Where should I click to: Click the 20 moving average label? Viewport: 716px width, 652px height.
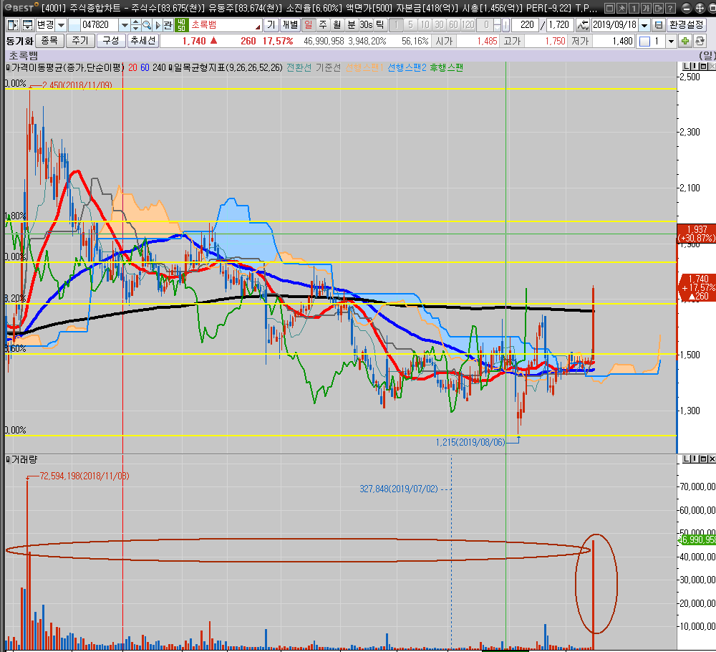132,67
